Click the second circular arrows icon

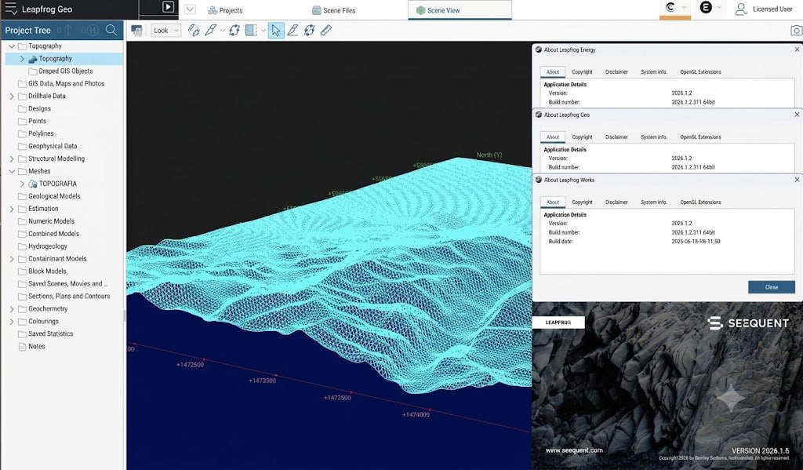coord(309,31)
